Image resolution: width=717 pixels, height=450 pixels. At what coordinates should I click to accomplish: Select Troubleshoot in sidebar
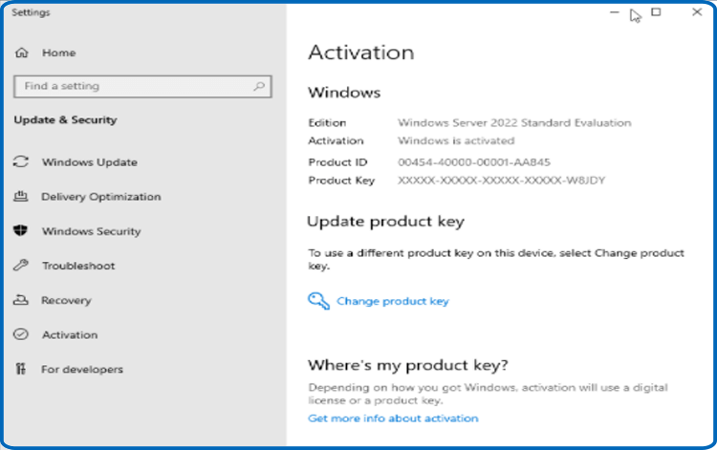pyautogui.click(x=78, y=266)
